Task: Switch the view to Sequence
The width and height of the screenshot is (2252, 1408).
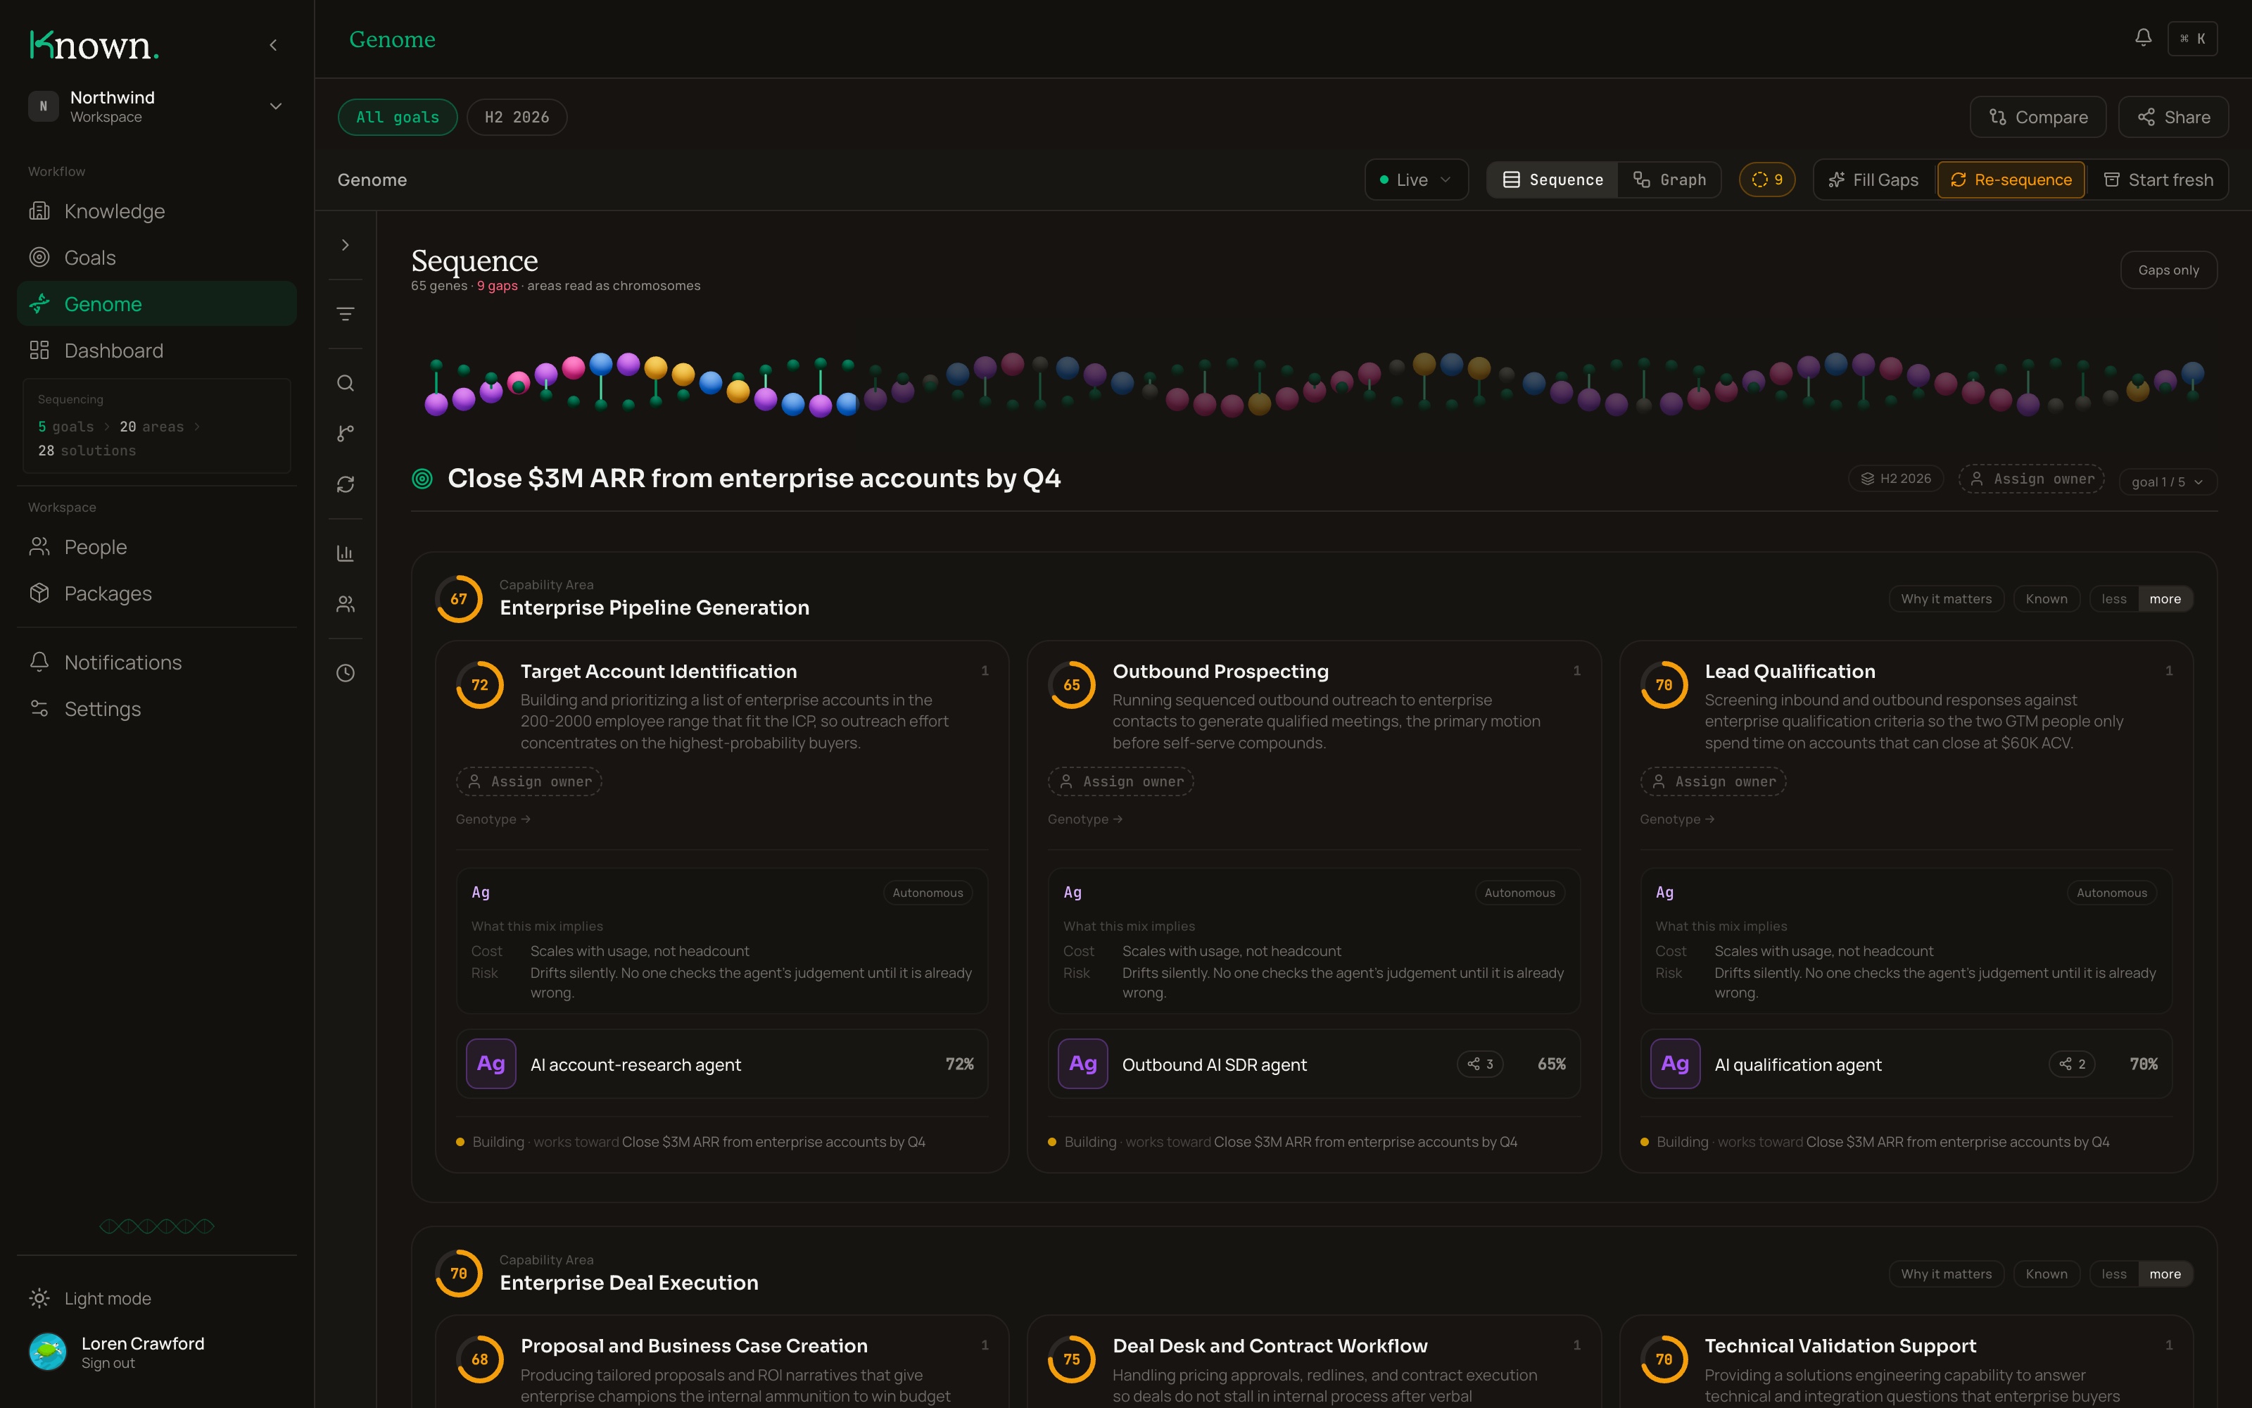Action: pos(1553,180)
